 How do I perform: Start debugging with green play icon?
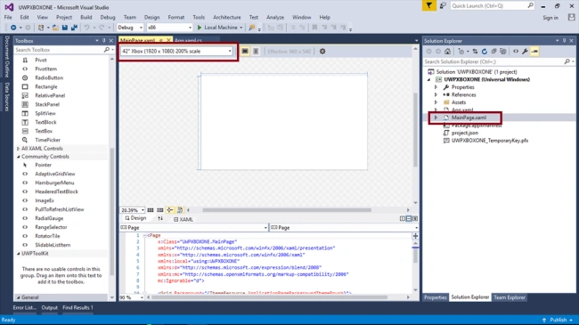pos(200,28)
